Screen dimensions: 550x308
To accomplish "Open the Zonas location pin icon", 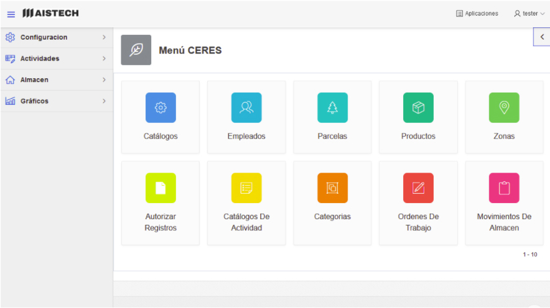I will click(x=505, y=107).
